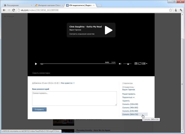Screen dimensions: 185x134
Task: Click the Throwing Gravity - Here We Go Again title
Action: pos(93,130)
